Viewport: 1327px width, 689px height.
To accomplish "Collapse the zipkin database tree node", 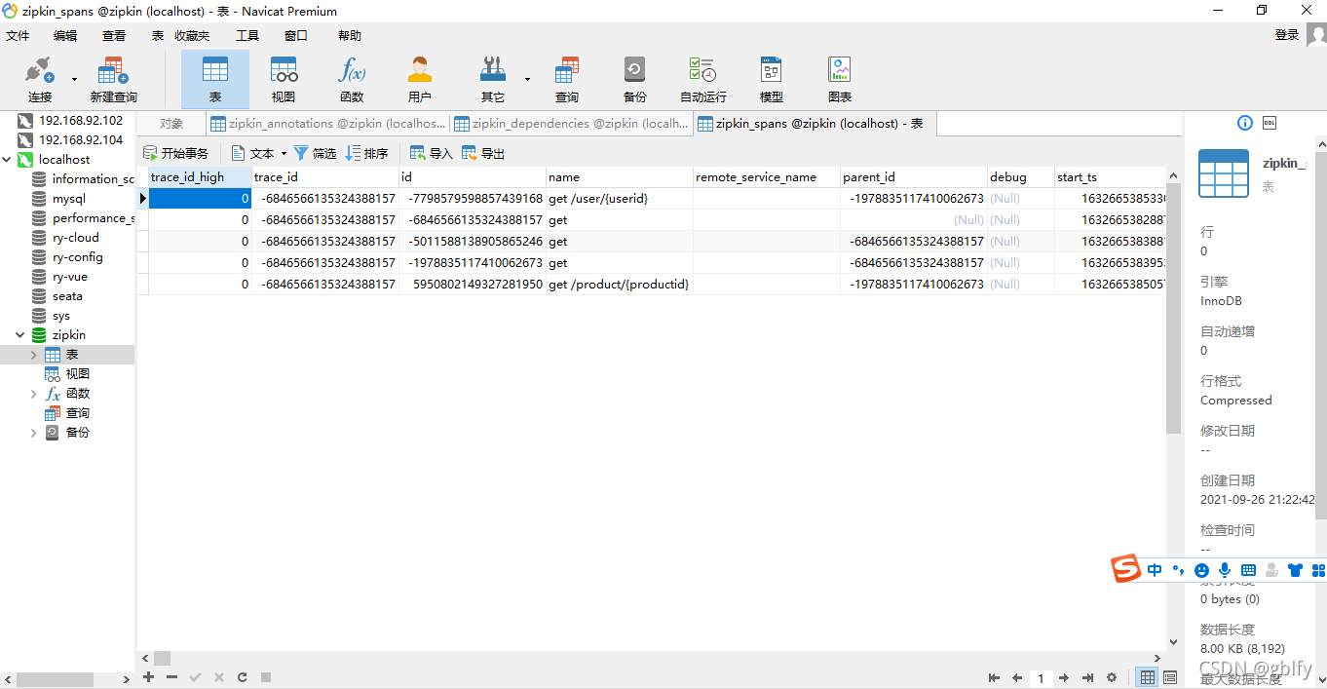I will pyautogui.click(x=20, y=335).
